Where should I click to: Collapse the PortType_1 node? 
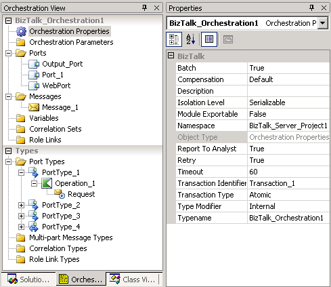pyautogui.click(x=21, y=172)
